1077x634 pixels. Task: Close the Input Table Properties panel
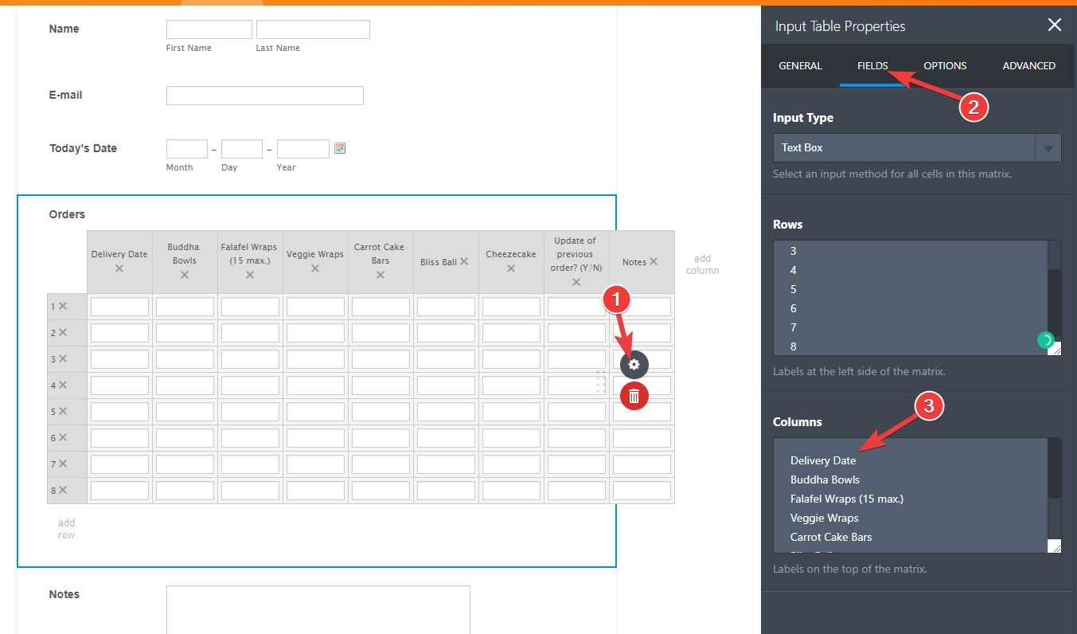1054,25
